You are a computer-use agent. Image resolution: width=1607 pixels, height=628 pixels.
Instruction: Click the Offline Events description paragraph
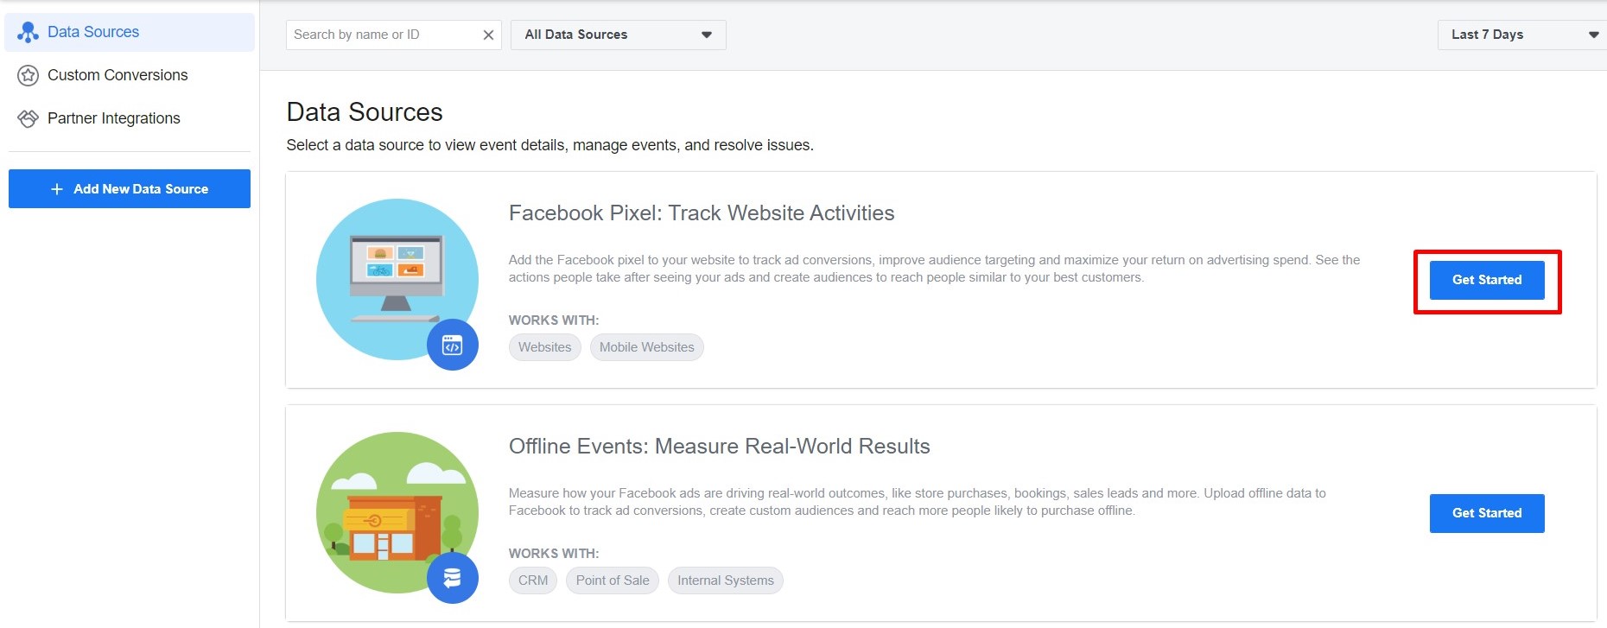click(918, 502)
